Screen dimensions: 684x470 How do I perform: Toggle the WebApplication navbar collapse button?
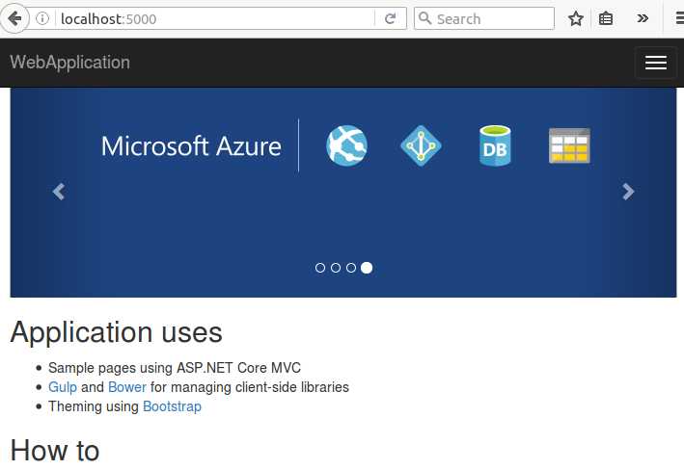pyautogui.click(x=656, y=63)
